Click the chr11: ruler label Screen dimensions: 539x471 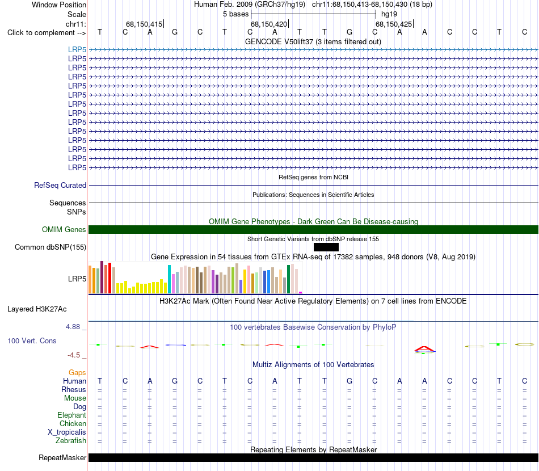(x=76, y=24)
